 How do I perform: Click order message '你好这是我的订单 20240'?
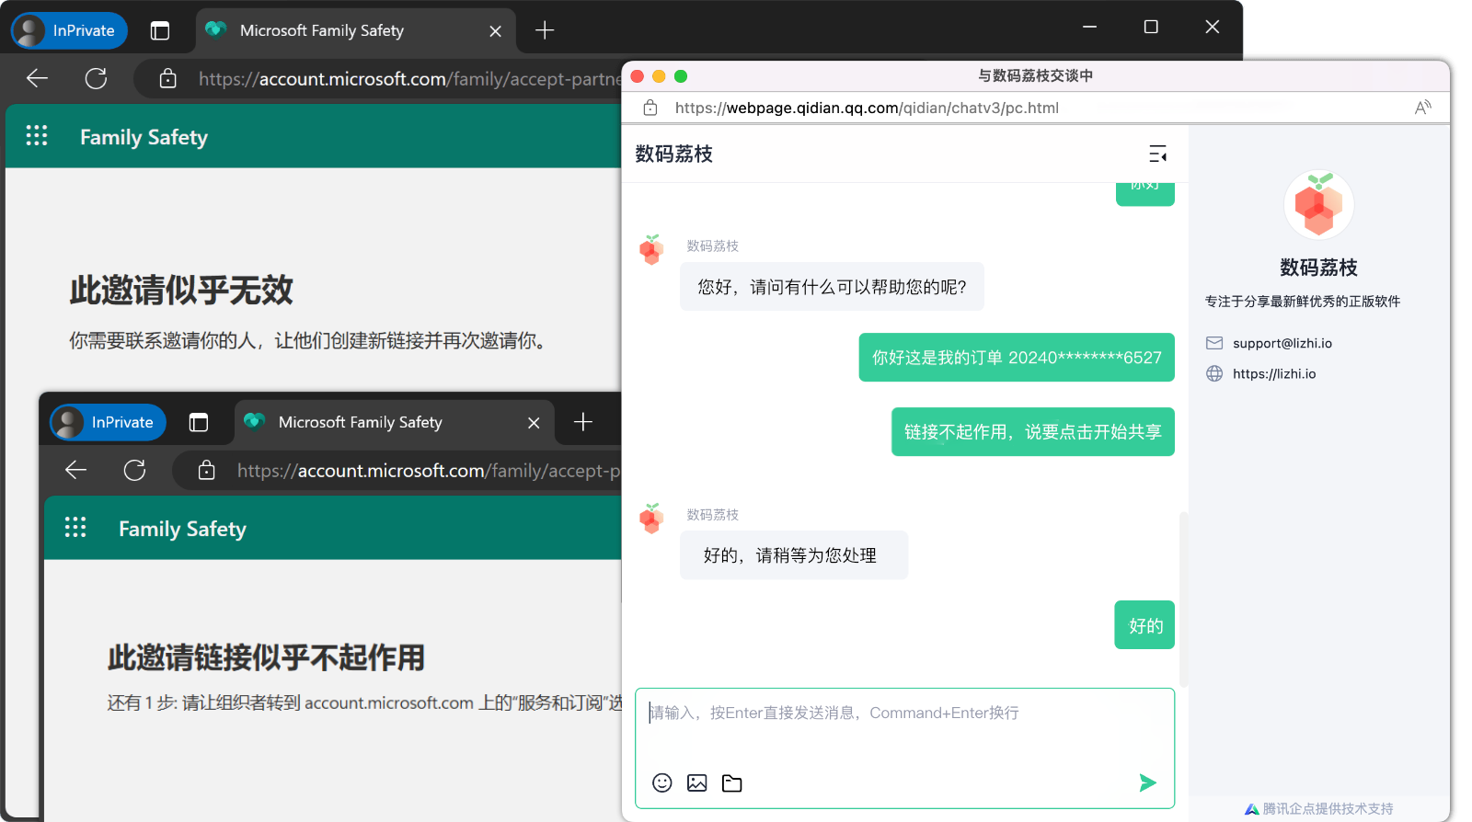coord(1017,358)
